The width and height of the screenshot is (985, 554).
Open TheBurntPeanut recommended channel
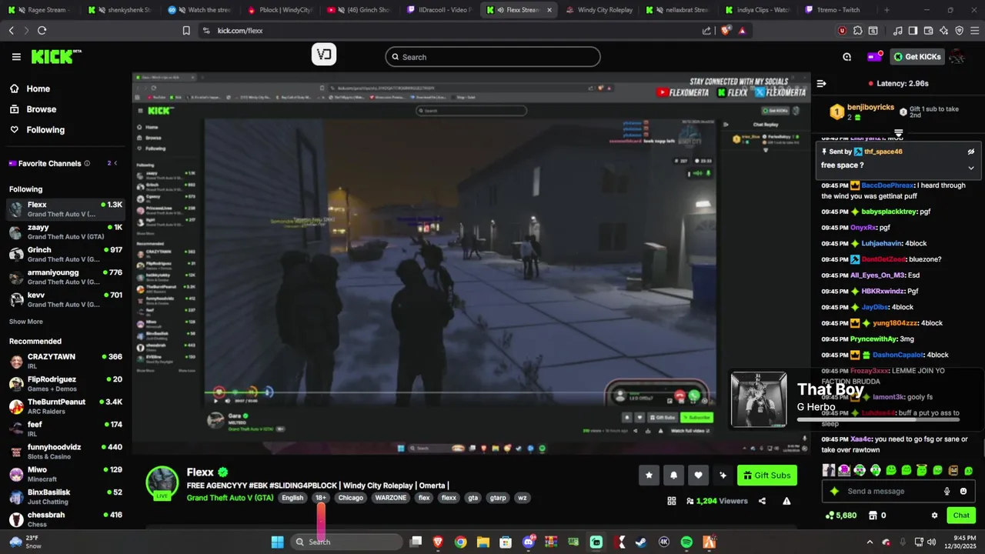coord(65,406)
